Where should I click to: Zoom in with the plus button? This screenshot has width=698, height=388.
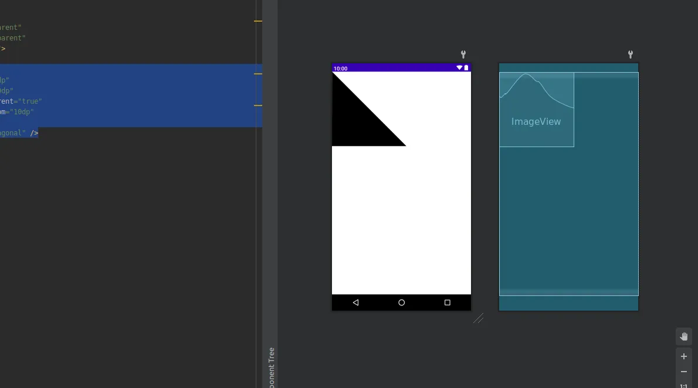[684, 356]
